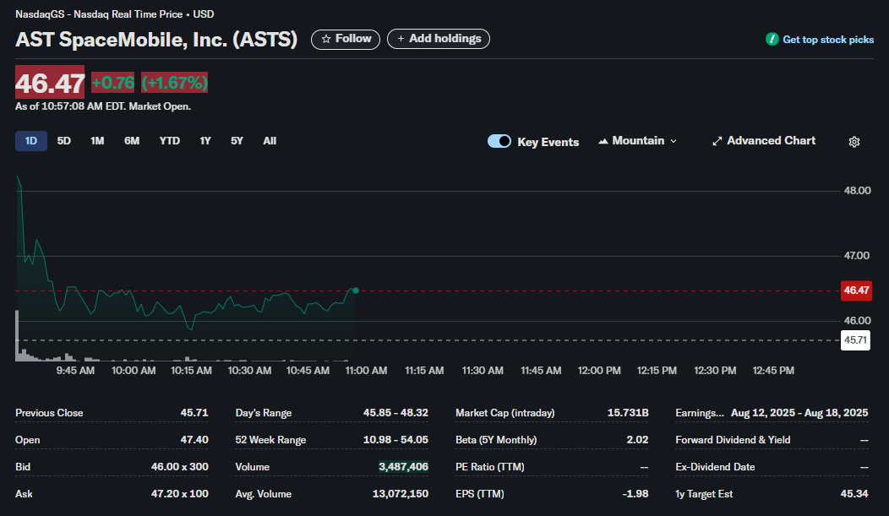The width and height of the screenshot is (889, 516).
Task: Click the 1y Target Est value 45.34
Action: point(854,494)
